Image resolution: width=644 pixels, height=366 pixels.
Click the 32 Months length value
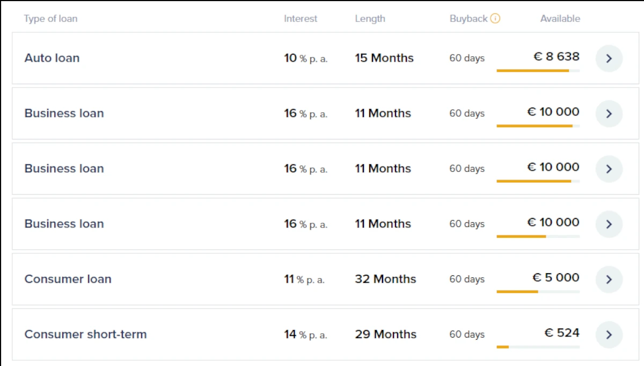pyautogui.click(x=385, y=279)
